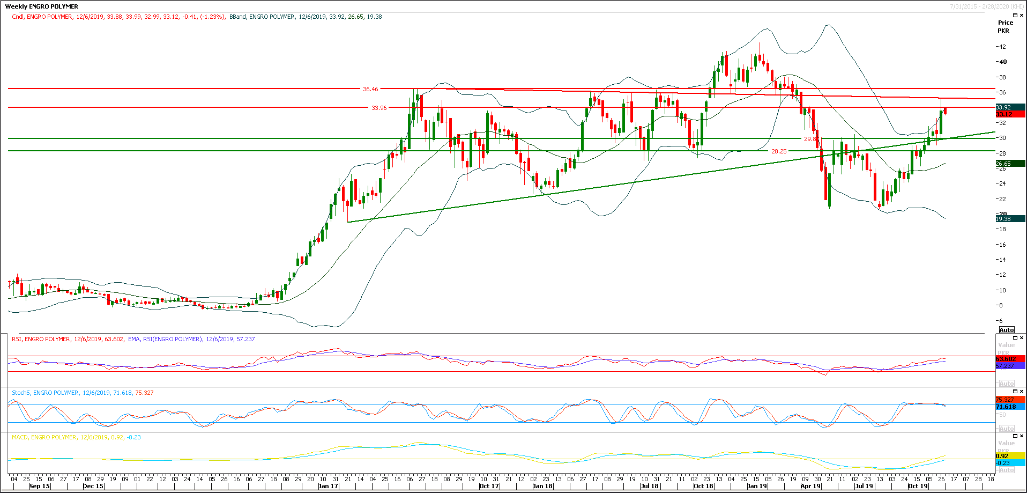Viewport: 1027px width, 493px height.
Task: Click the Apr 19 date marker
Action: click(x=810, y=486)
